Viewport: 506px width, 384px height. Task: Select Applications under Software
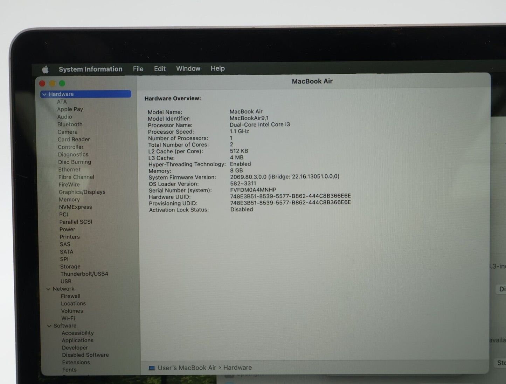point(78,340)
